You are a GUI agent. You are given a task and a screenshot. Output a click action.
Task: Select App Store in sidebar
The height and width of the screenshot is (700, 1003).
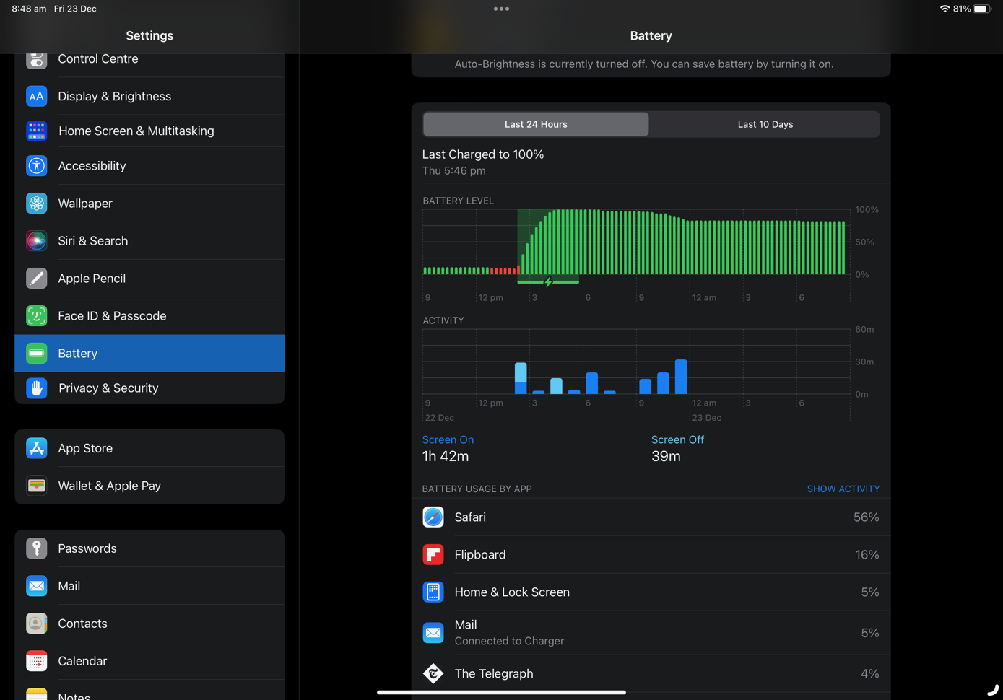(149, 448)
